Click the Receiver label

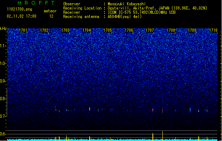coord(72,12)
